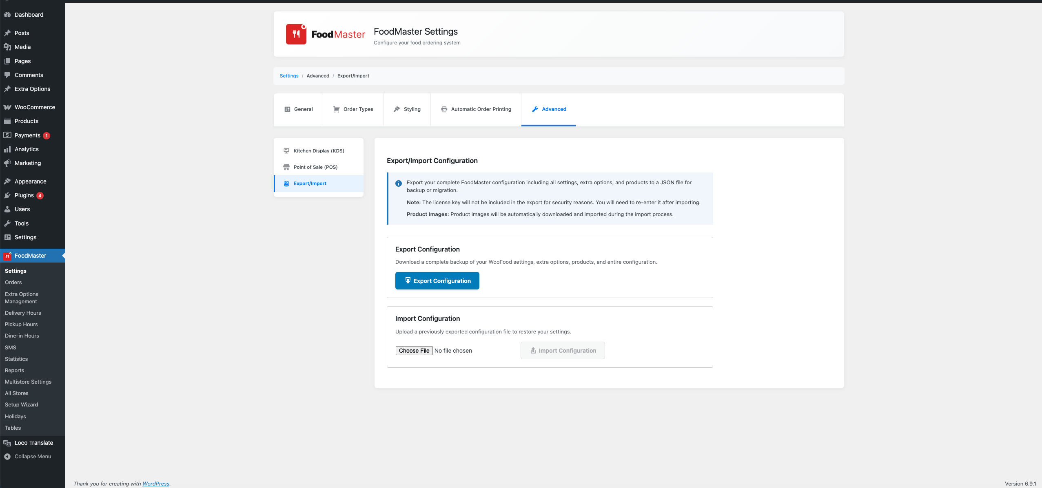Click the Export Configuration button
The height and width of the screenshot is (488, 1042).
(437, 280)
